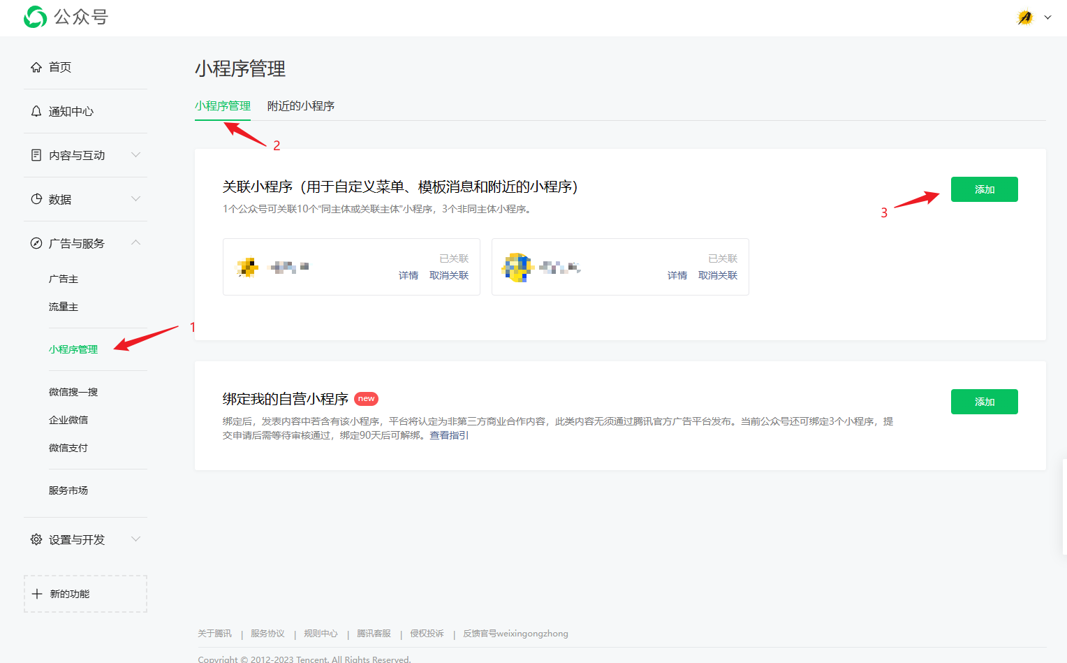Click the 首页 home icon

pos(36,67)
